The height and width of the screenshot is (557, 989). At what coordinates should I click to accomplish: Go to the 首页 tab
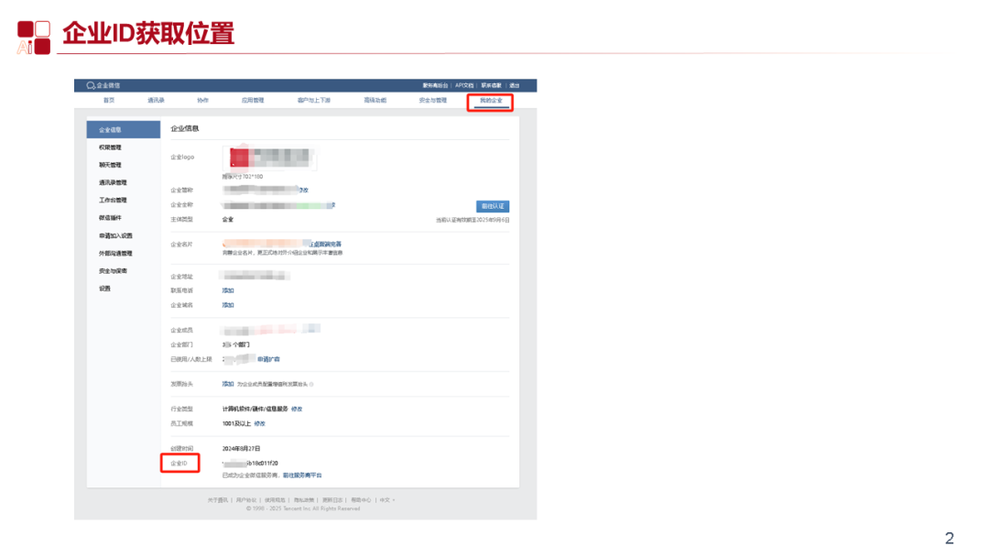[x=109, y=100]
